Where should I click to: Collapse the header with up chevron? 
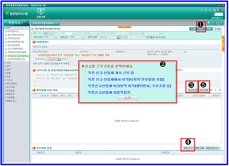(217, 18)
